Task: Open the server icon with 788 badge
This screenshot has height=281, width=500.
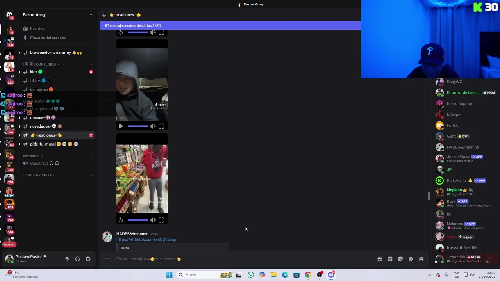Action: point(9,167)
